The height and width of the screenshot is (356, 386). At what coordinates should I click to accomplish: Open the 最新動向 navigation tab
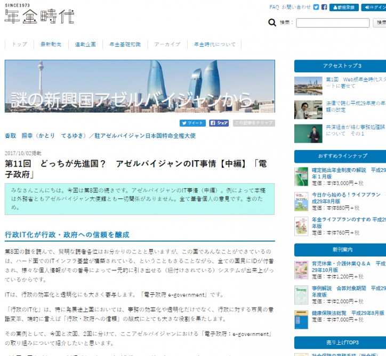pos(51,45)
